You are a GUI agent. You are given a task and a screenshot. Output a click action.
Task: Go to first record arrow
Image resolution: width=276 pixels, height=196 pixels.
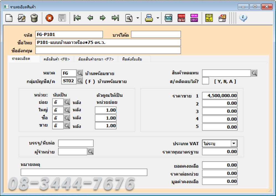tap(77, 18)
